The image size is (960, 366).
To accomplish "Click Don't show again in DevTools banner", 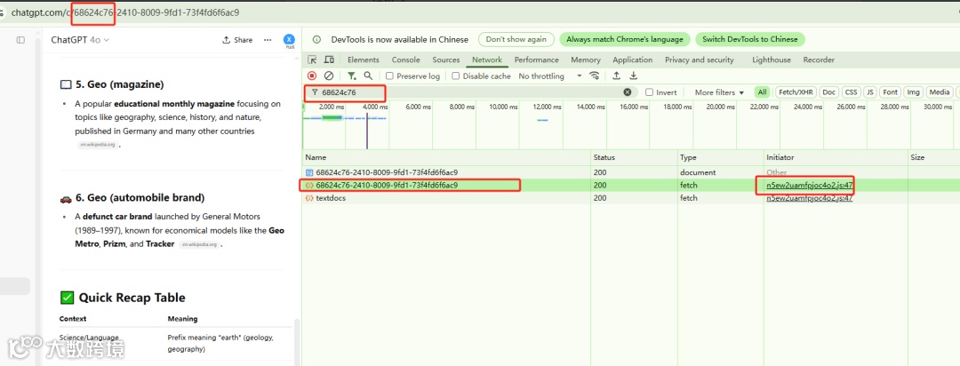I will [516, 39].
